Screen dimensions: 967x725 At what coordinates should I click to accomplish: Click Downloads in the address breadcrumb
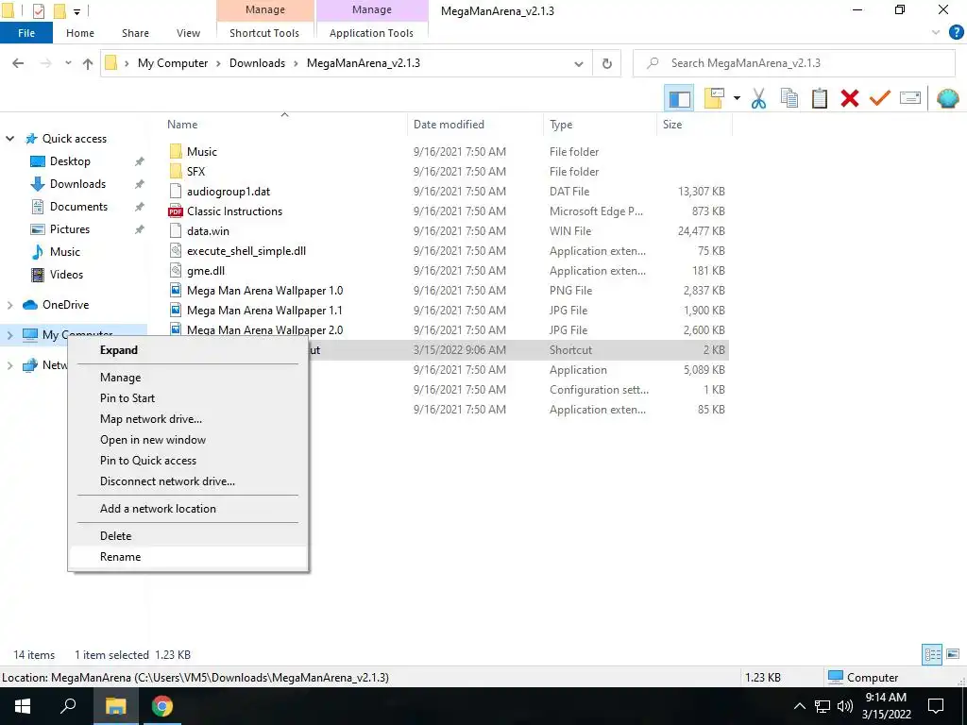pos(257,63)
